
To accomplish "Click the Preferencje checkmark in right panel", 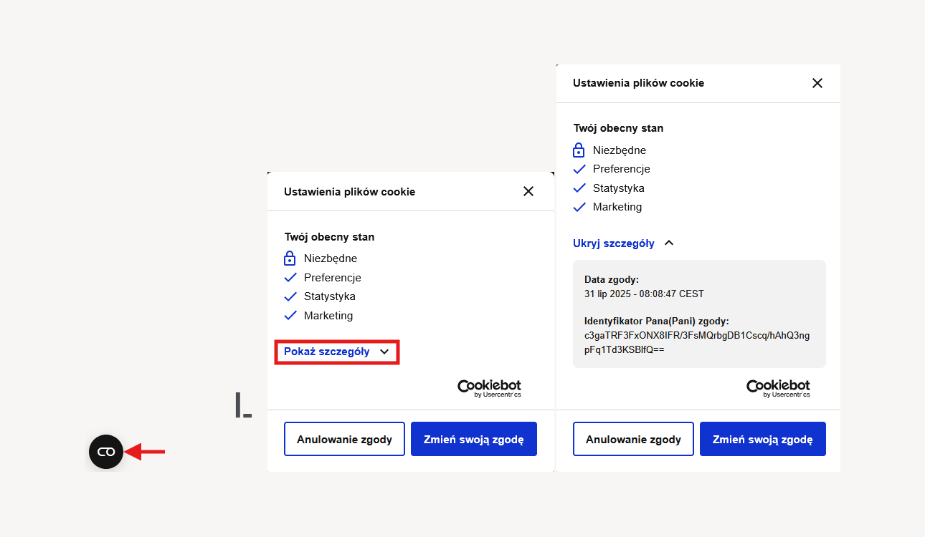I will (579, 169).
